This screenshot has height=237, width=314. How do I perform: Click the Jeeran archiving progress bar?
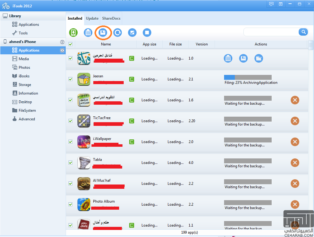coord(248,77)
